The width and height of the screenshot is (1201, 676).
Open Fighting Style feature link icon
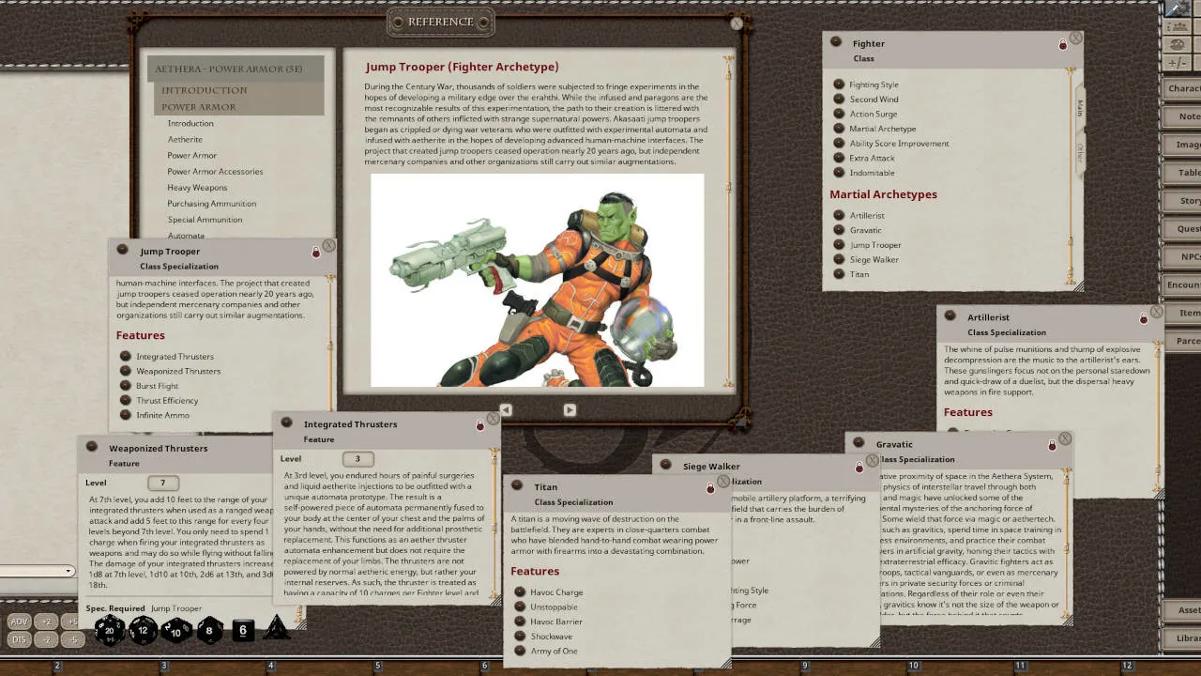tap(839, 84)
